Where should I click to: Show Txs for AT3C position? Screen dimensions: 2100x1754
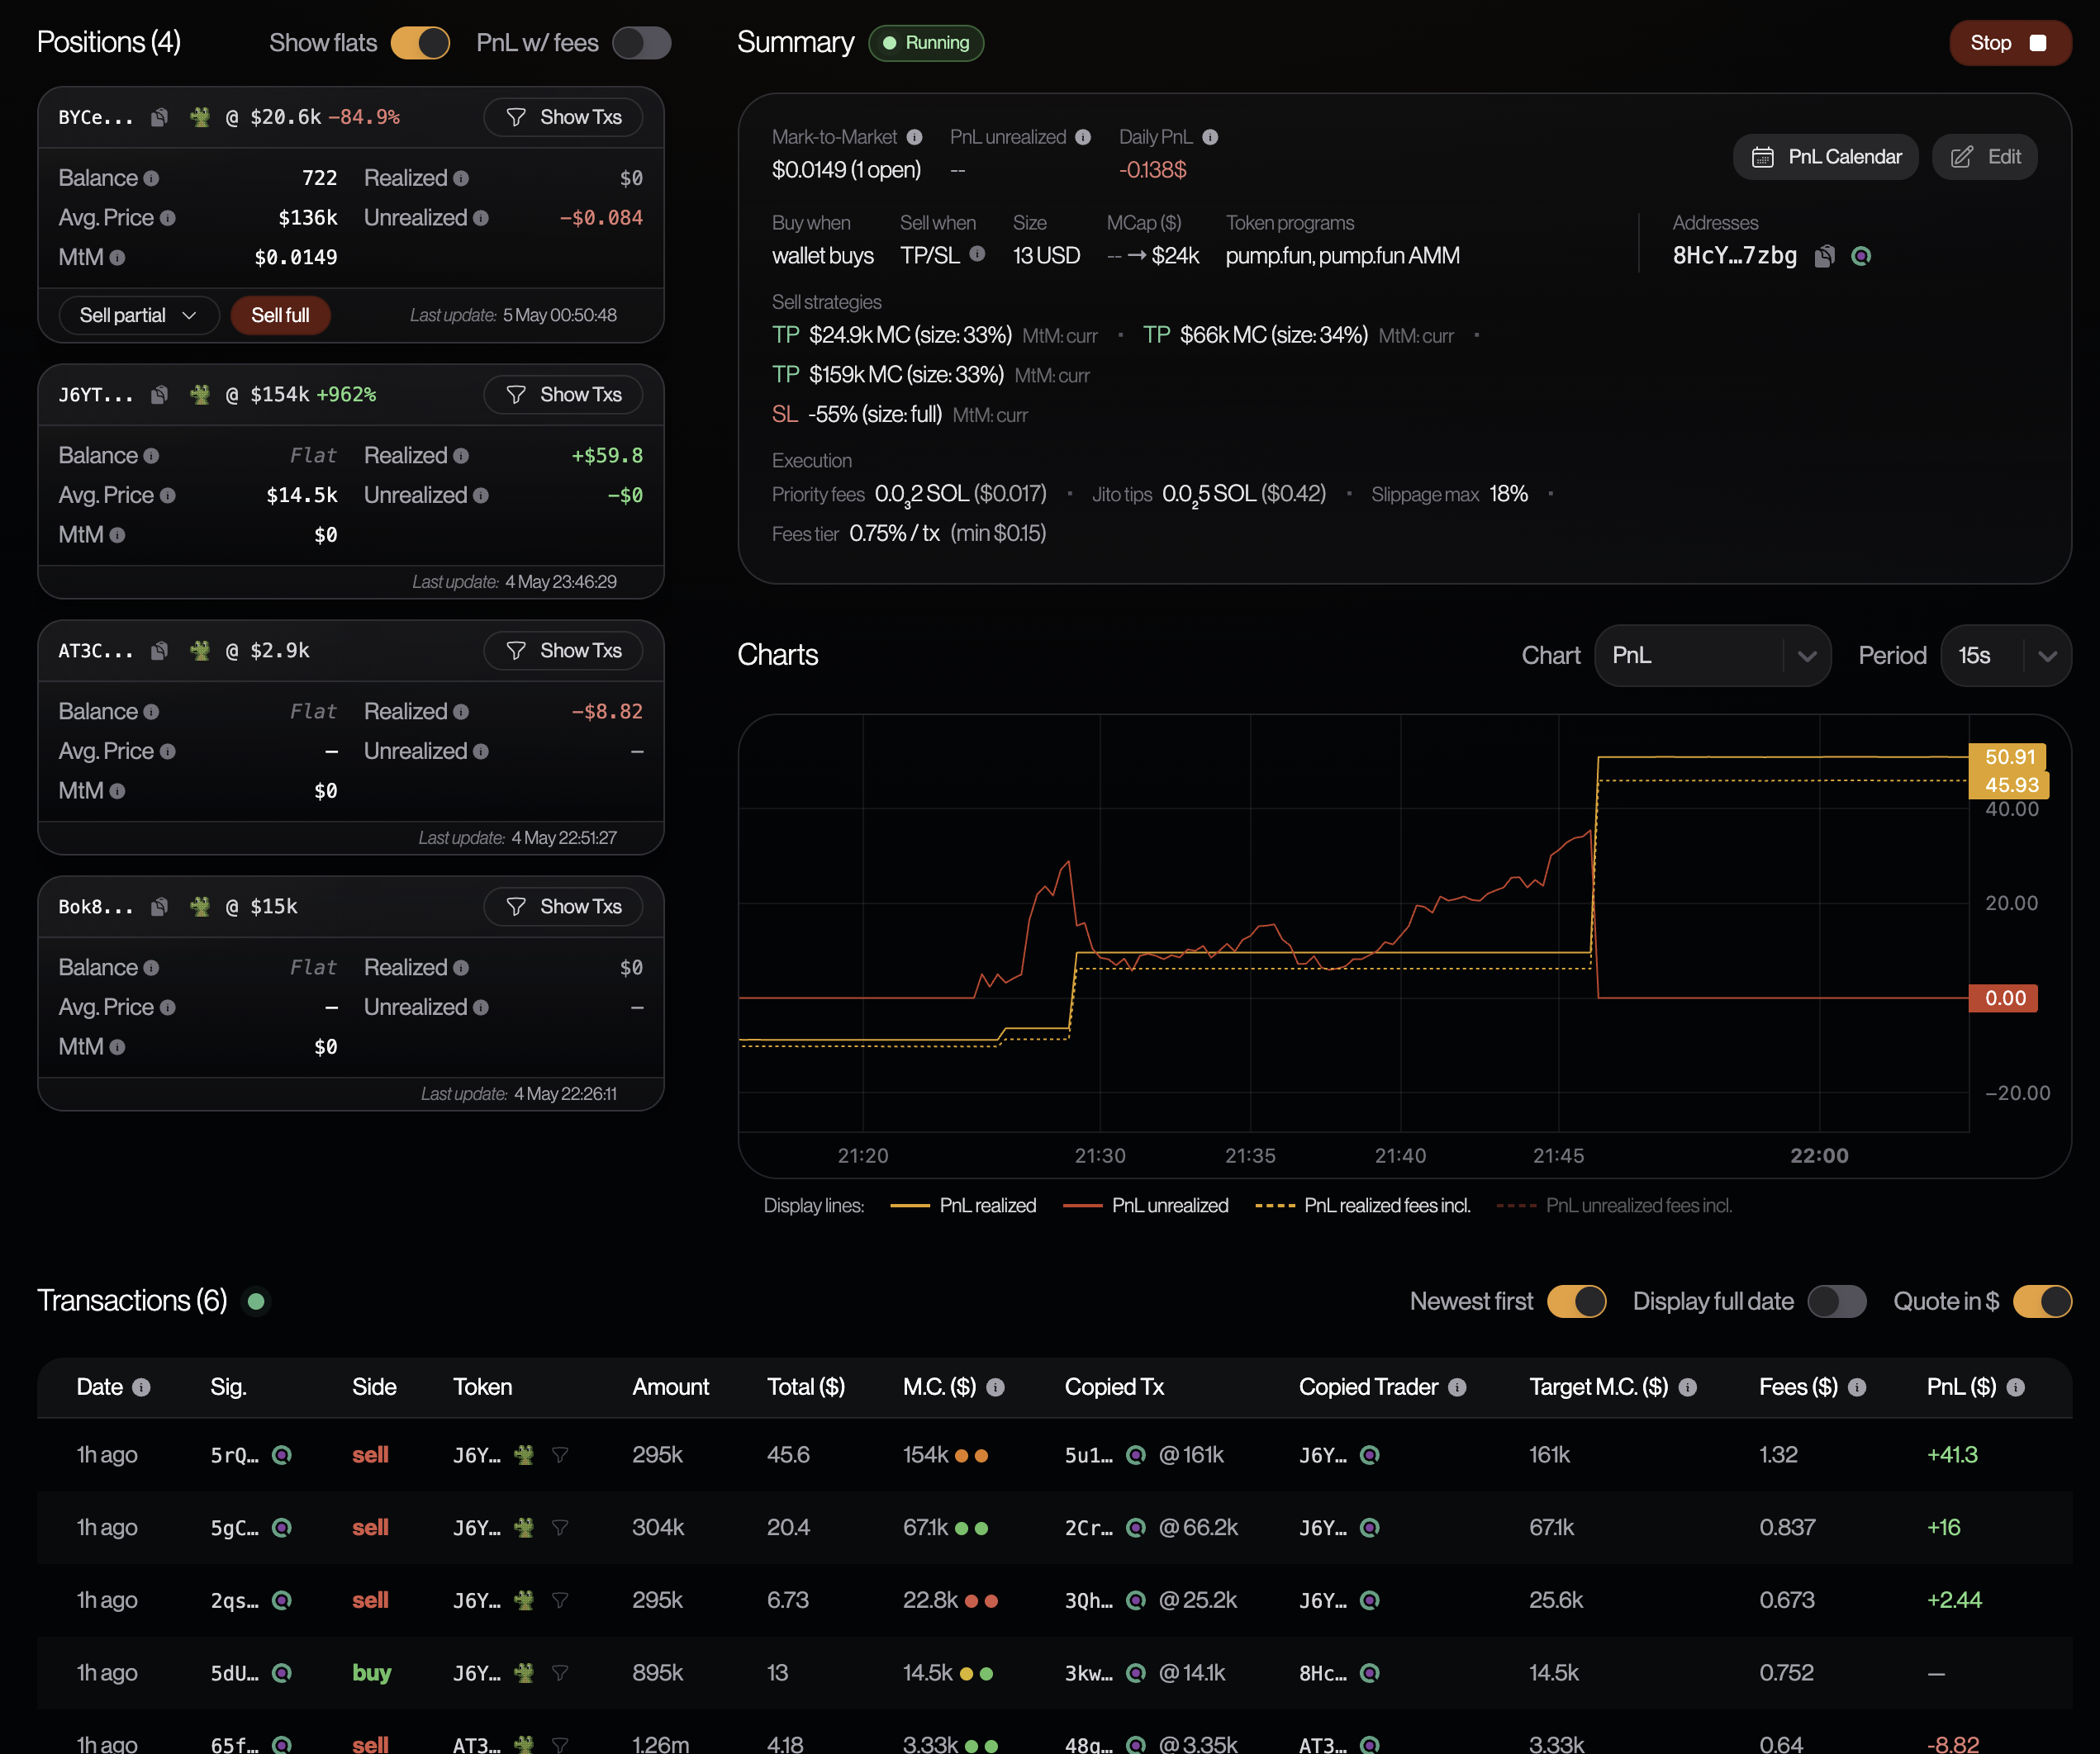(x=563, y=651)
